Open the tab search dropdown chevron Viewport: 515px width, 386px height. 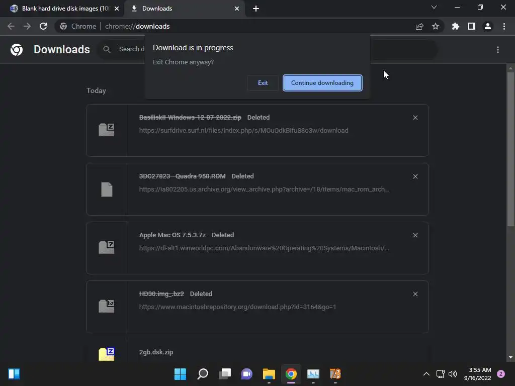(434, 7)
